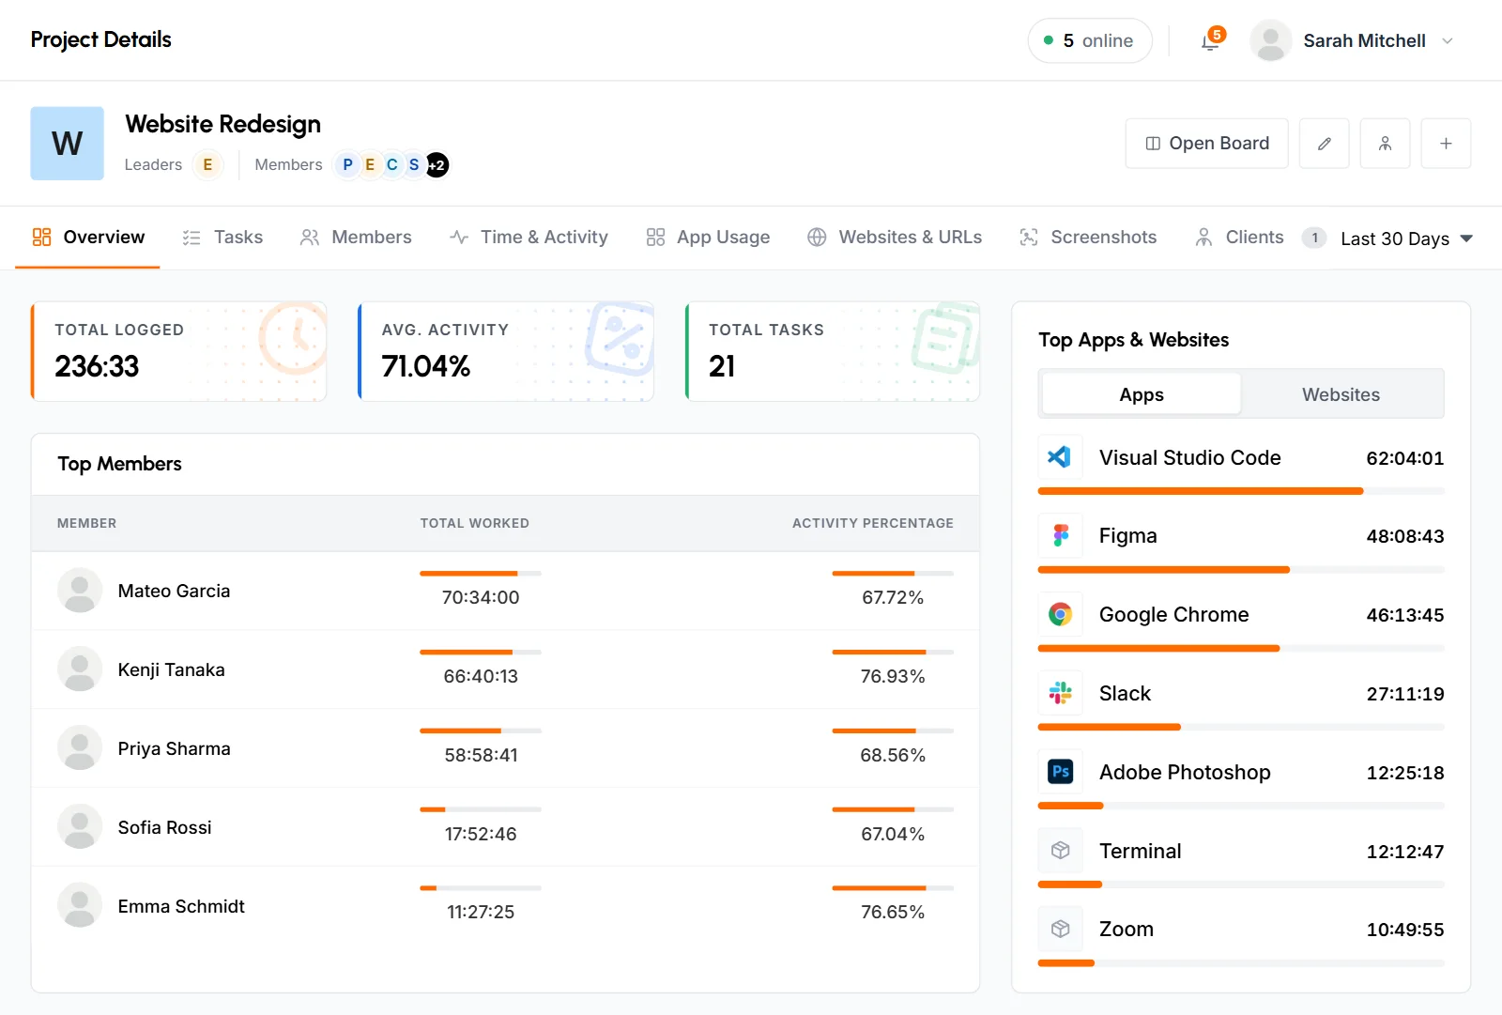Click the Visual Studio Code usage progress bar
Viewport: 1502px width, 1015px height.
click(x=1241, y=491)
